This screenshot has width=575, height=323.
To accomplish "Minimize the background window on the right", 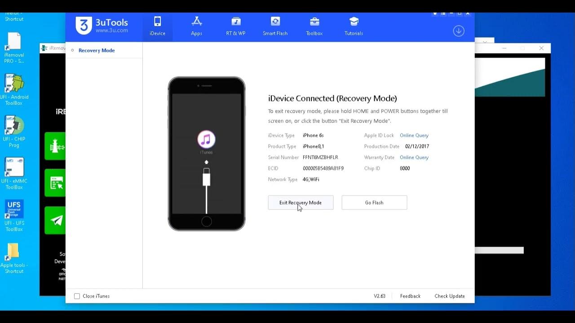I will (x=504, y=48).
